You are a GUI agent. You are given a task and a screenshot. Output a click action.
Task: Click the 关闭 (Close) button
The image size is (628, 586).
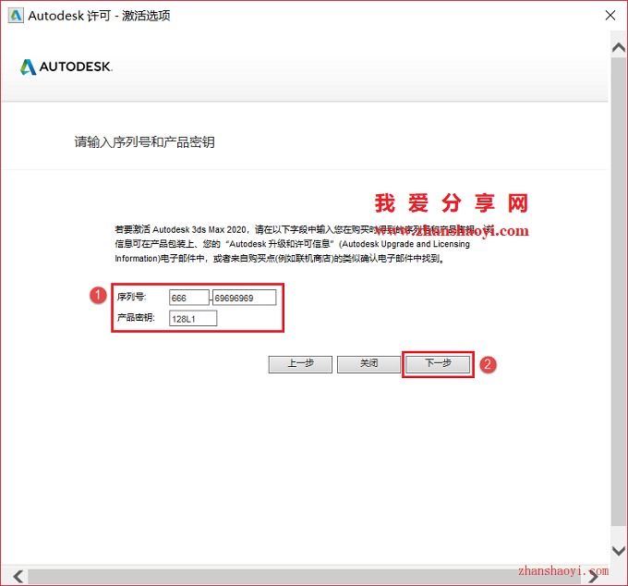[368, 364]
